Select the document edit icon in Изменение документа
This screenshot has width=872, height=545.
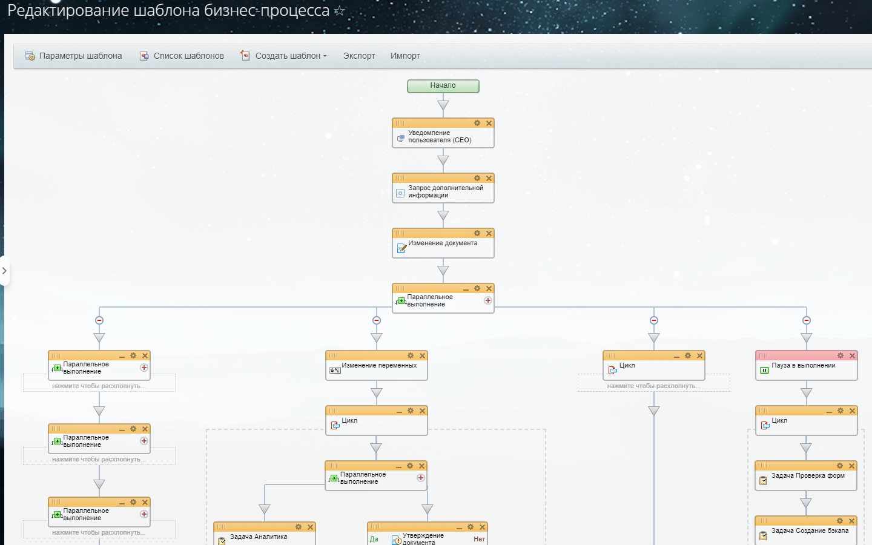point(401,248)
